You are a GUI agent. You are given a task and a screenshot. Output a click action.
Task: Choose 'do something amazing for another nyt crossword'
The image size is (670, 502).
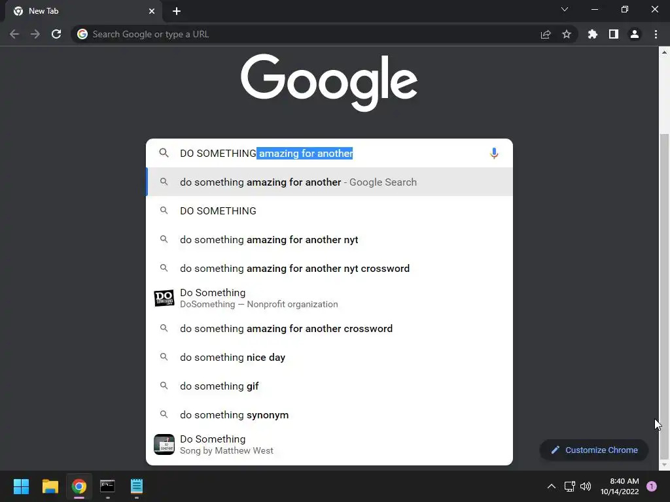[330, 268]
